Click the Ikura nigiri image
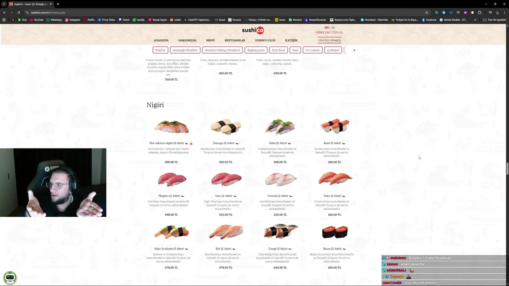 pos(334,232)
